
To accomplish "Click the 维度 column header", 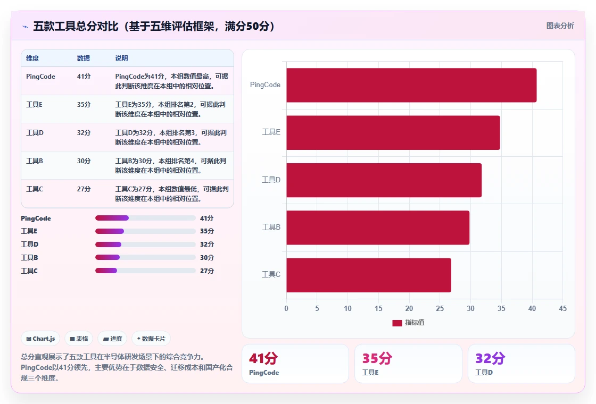I will coord(32,58).
